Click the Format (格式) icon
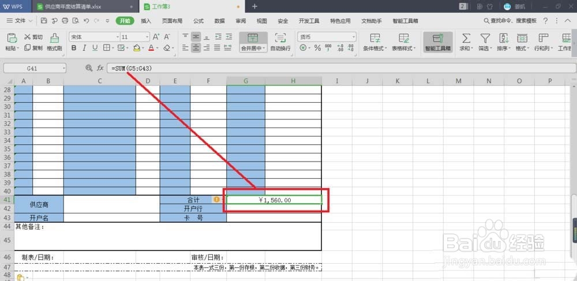Image resolution: width=577 pixels, height=281 pixels. tap(522, 38)
